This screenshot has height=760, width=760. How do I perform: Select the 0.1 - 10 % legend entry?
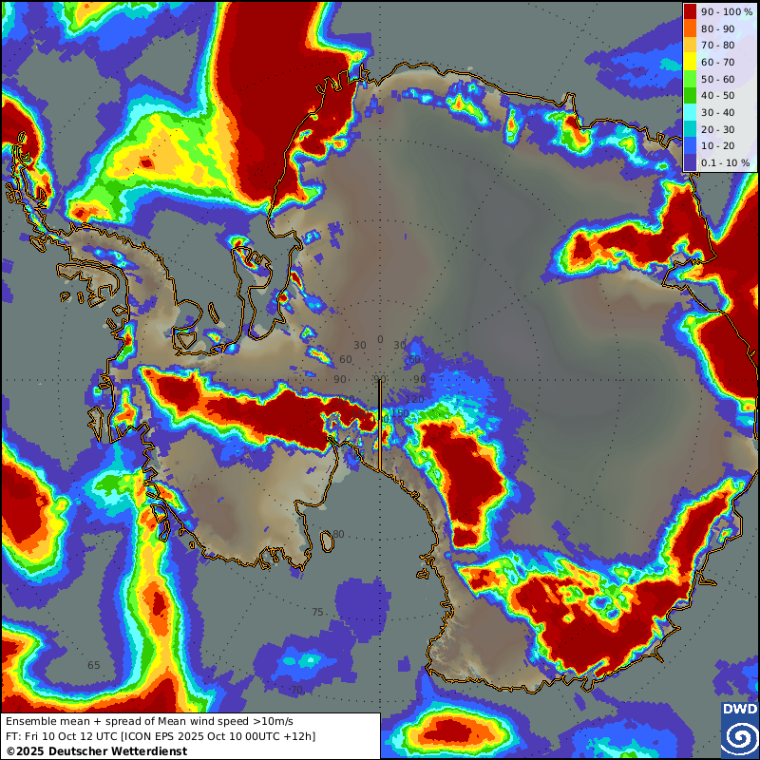[693, 163]
